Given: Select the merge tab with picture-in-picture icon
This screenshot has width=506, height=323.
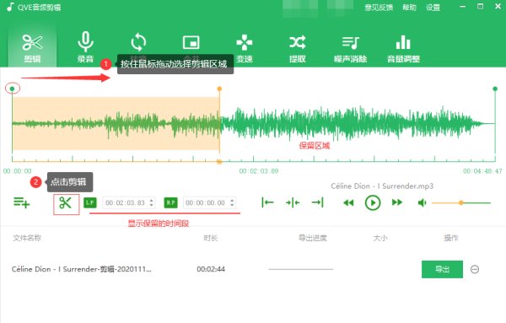Looking at the screenshot, I should point(191,43).
